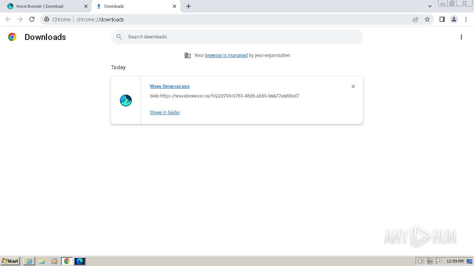Share this page via the share icon

[415, 19]
